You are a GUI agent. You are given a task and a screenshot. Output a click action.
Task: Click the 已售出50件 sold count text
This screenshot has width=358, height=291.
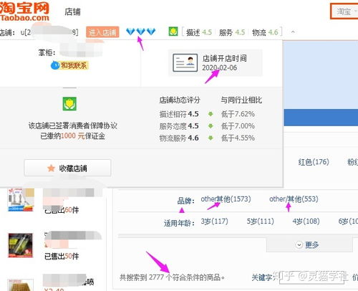62,257
